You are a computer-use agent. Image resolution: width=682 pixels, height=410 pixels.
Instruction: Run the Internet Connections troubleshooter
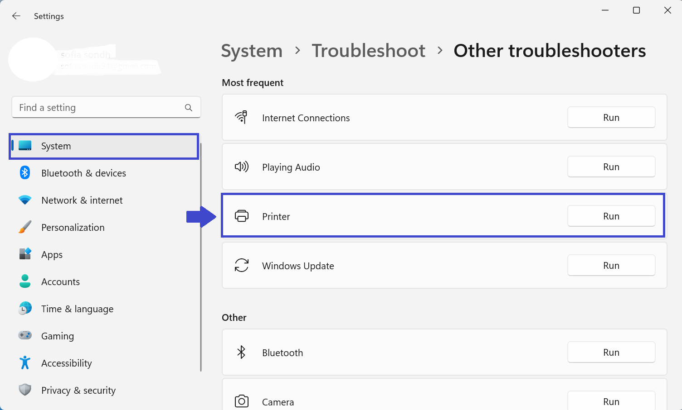pyautogui.click(x=611, y=118)
